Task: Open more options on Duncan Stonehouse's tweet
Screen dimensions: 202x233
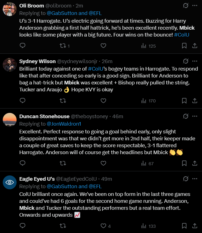Action: point(195,116)
